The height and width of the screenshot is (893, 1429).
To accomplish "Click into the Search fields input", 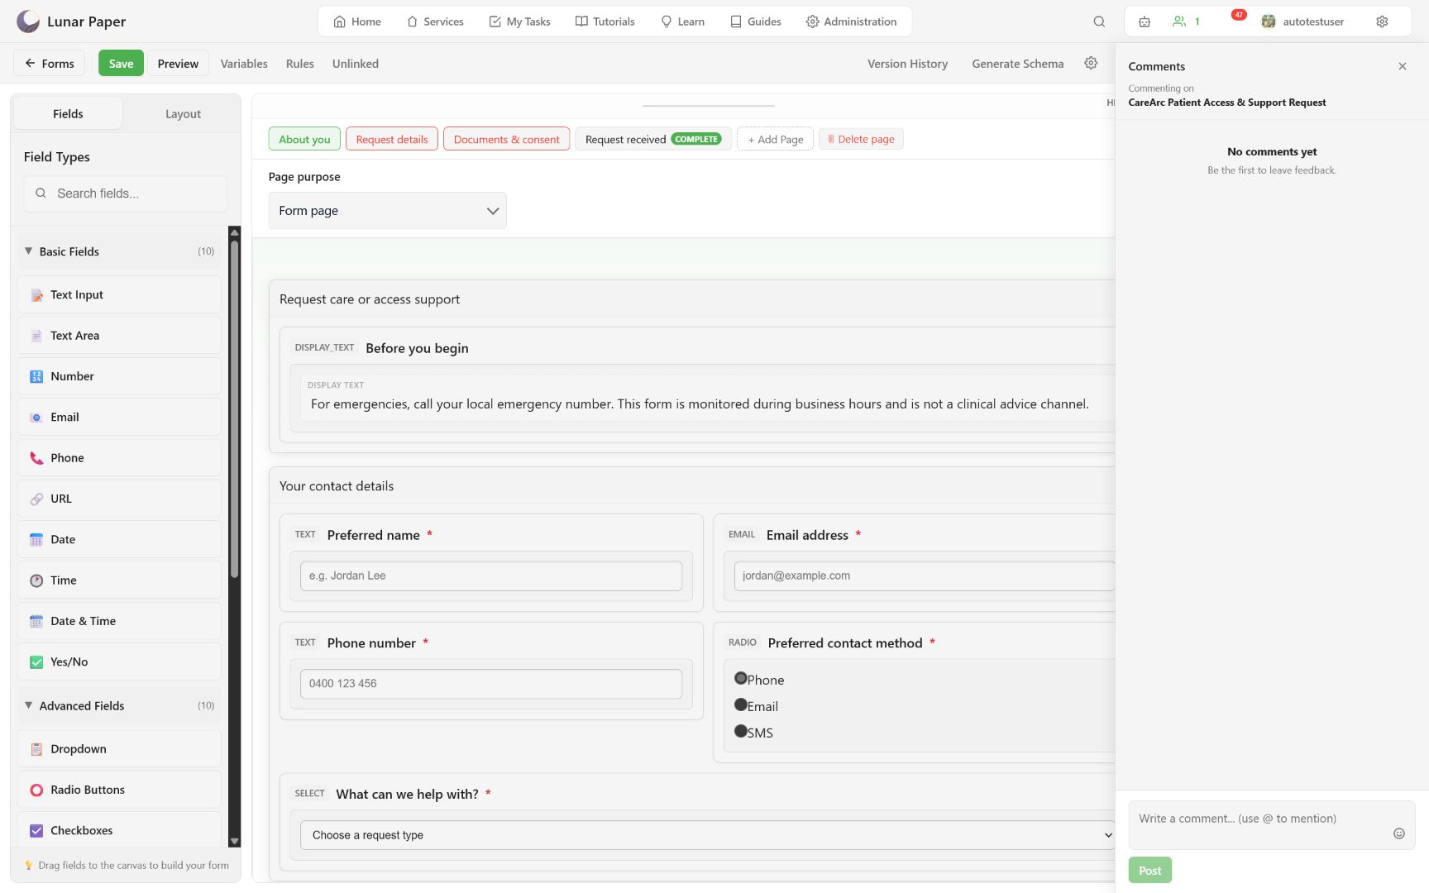I will (126, 193).
